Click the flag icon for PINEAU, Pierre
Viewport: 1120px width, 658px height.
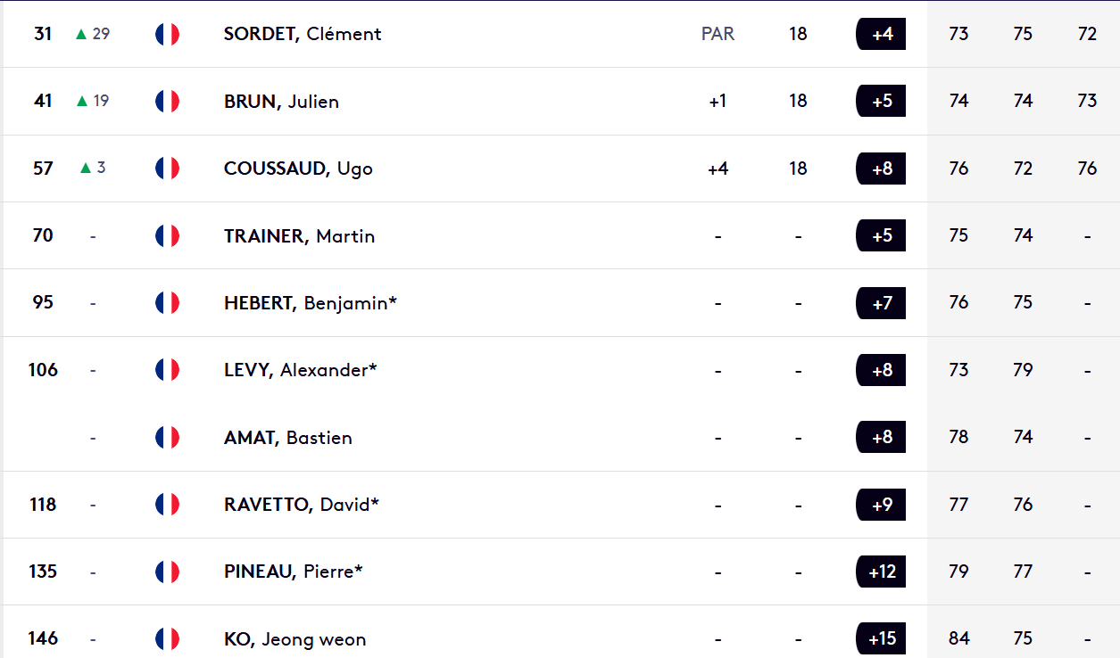(x=167, y=572)
